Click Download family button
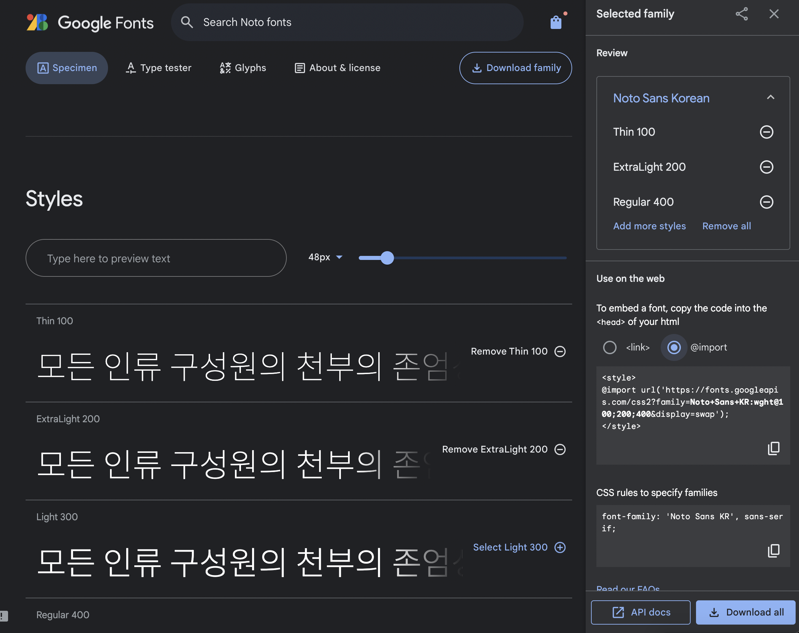 (x=516, y=68)
